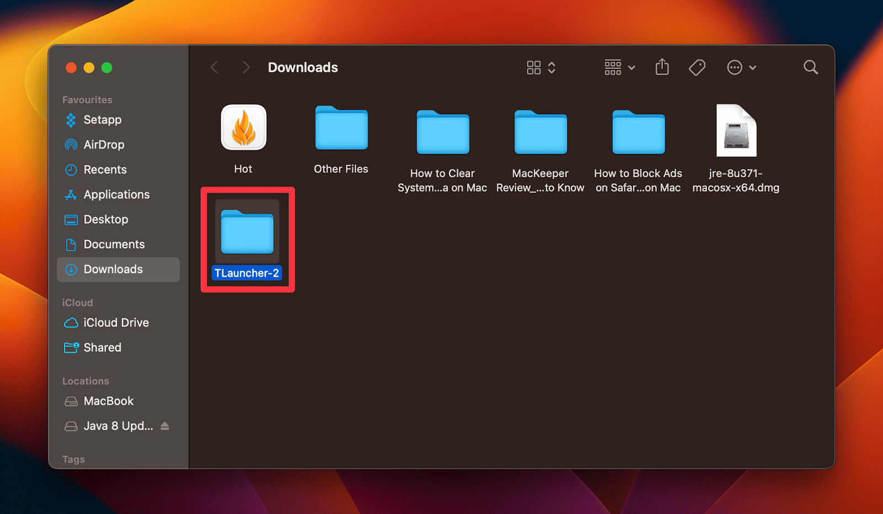Image resolution: width=883 pixels, height=514 pixels.
Task: Click the green full-screen button
Action: pos(107,67)
